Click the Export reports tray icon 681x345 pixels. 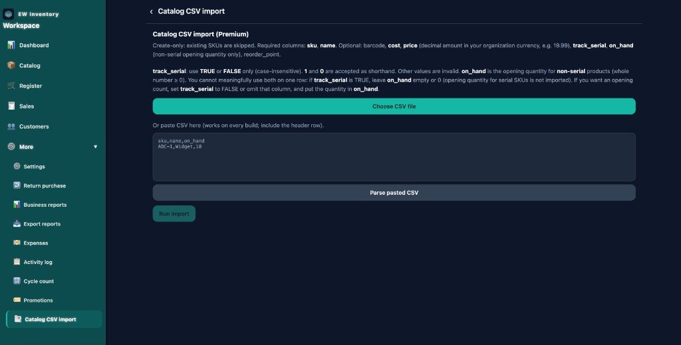pyautogui.click(x=17, y=223)
